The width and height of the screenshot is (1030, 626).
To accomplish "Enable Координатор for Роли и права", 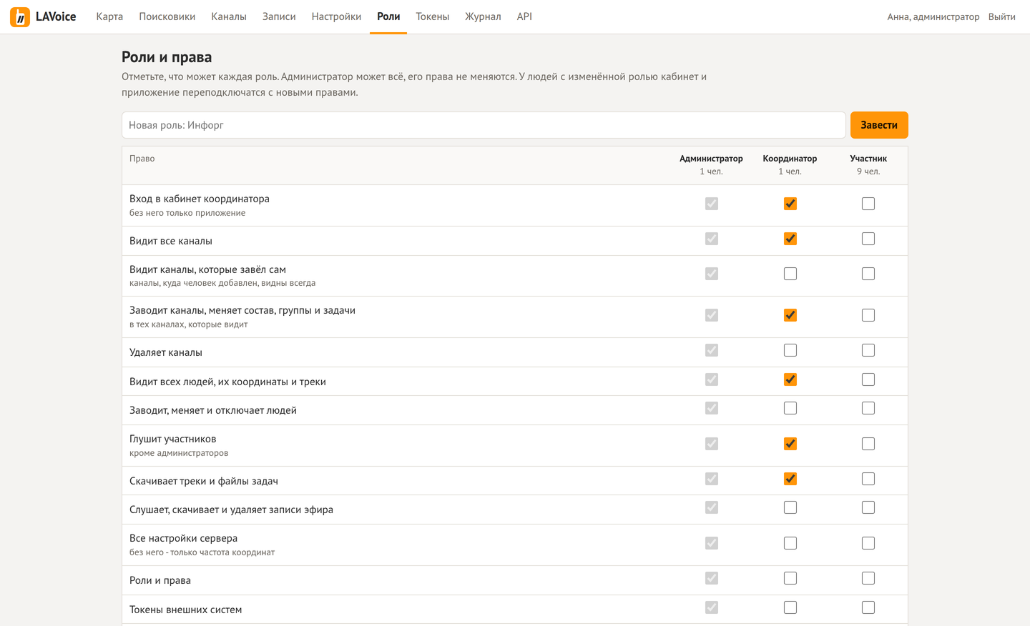I will [x=790, y=578].
